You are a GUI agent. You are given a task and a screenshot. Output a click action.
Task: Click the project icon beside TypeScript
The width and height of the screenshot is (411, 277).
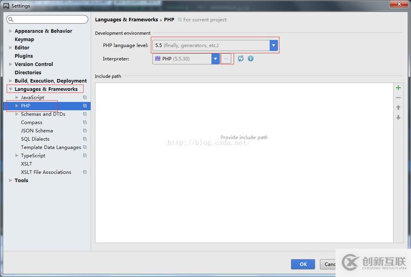point(85,155)
